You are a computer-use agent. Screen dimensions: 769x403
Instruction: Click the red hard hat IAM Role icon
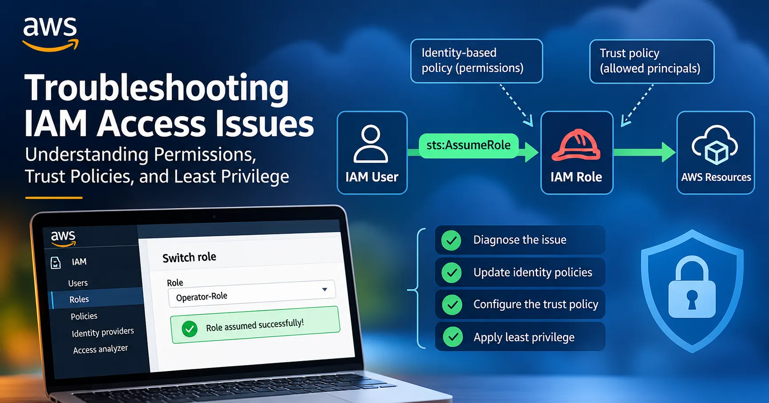pos(576,145)
